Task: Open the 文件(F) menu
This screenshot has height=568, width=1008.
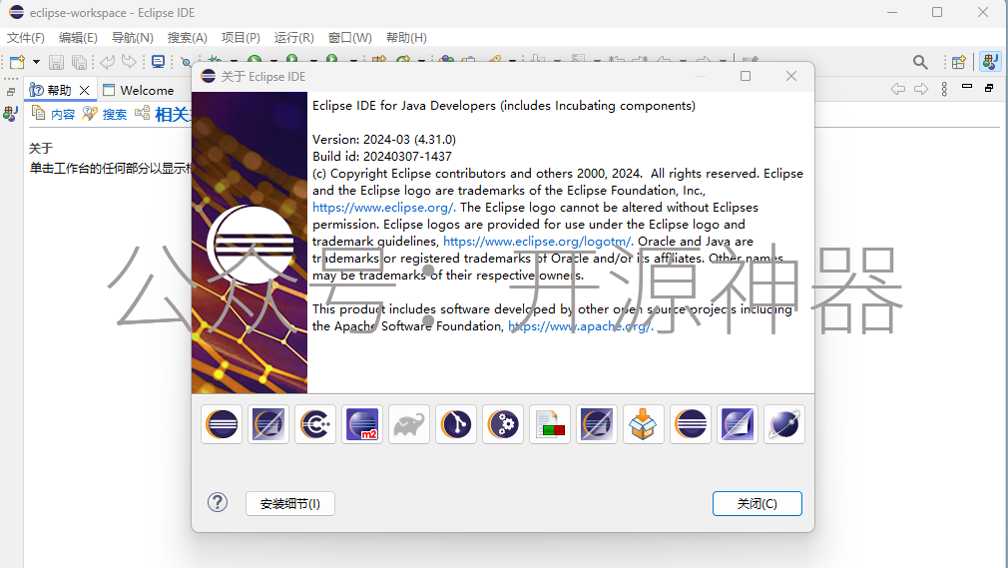Action: tap(26, 37)
